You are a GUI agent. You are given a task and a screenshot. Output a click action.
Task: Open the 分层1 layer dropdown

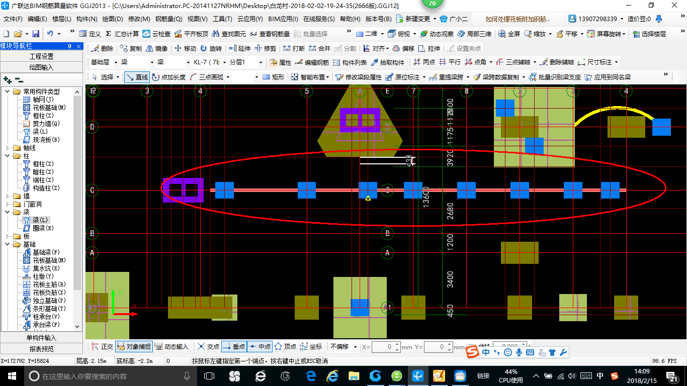point(260,62)
